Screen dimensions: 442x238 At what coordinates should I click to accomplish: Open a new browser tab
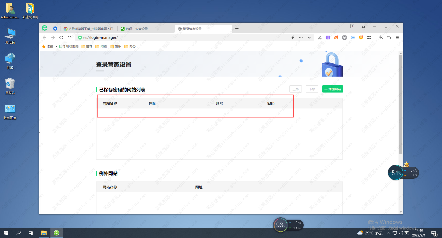(x=237, y=29)
